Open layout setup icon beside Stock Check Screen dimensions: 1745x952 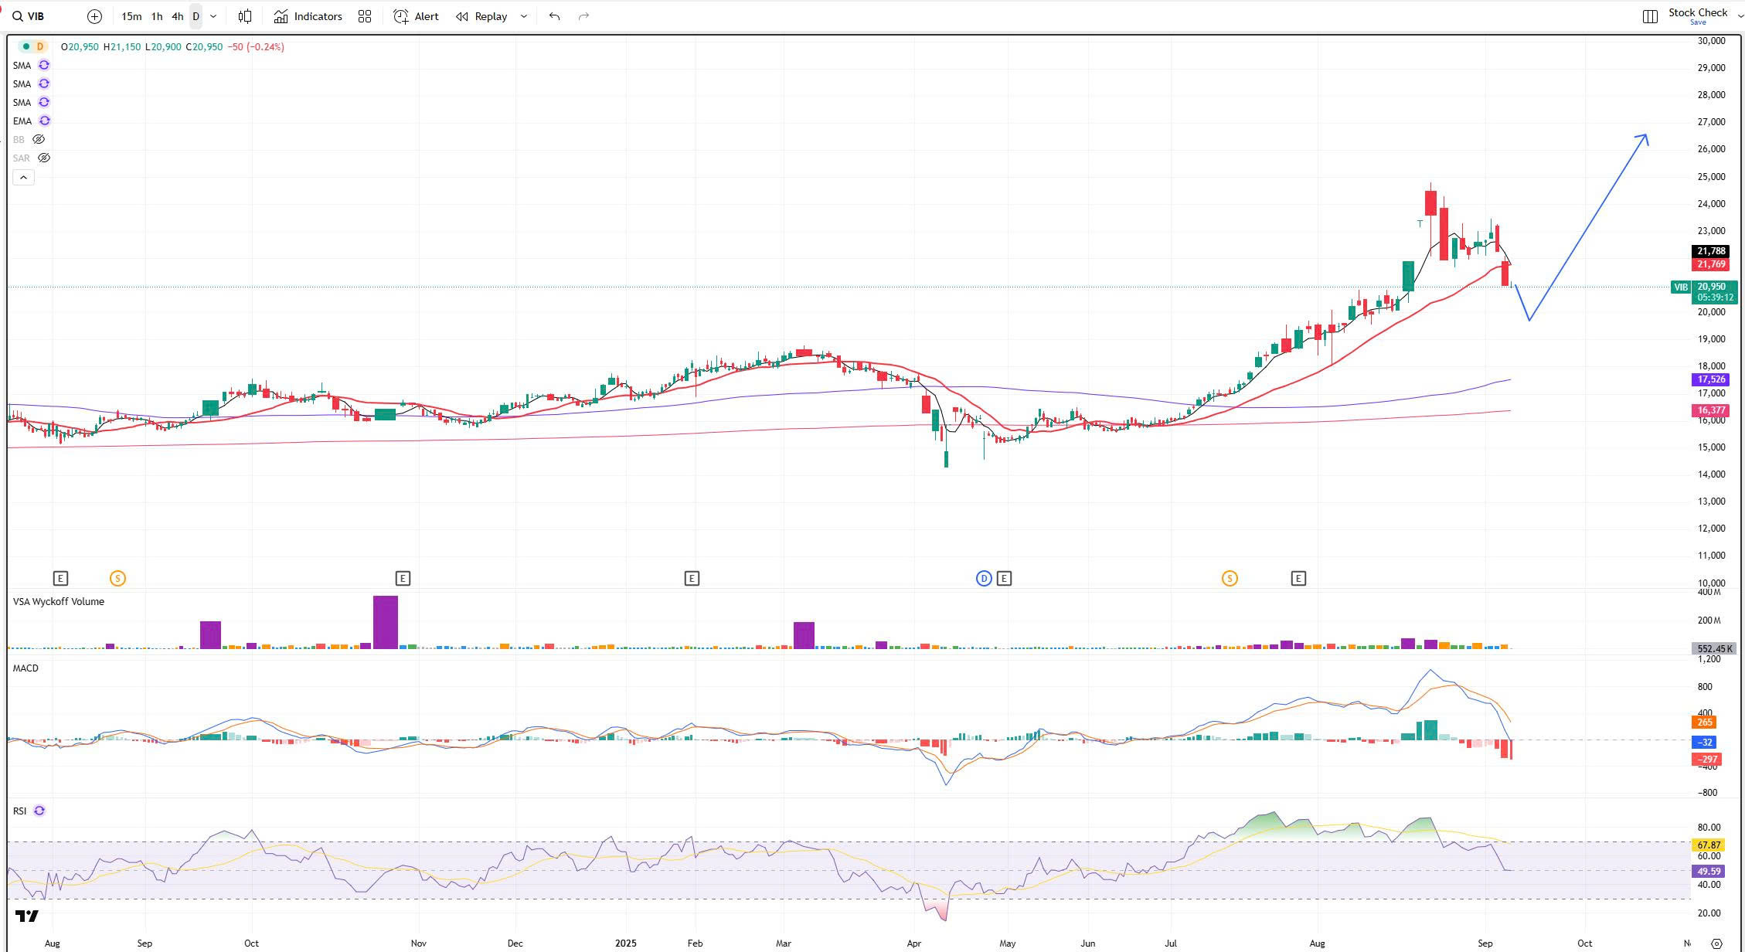(1649, 16)
